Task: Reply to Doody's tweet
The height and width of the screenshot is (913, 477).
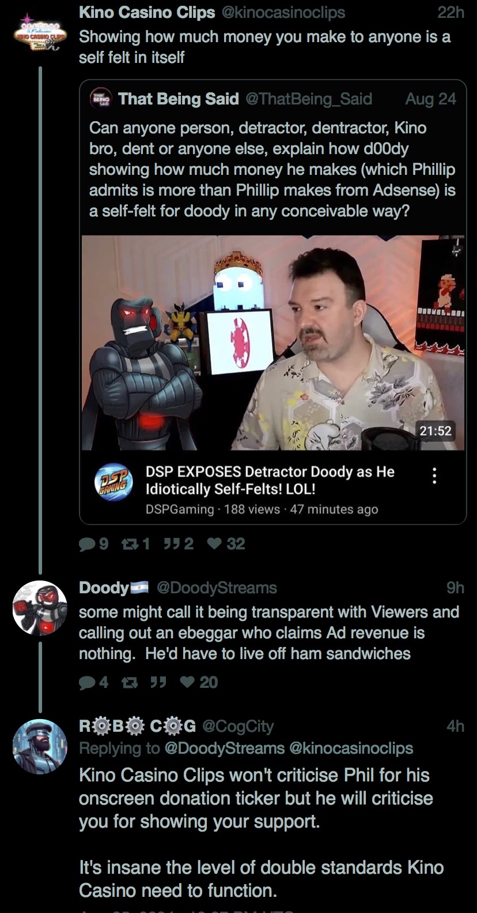Action: click(87, 682)
